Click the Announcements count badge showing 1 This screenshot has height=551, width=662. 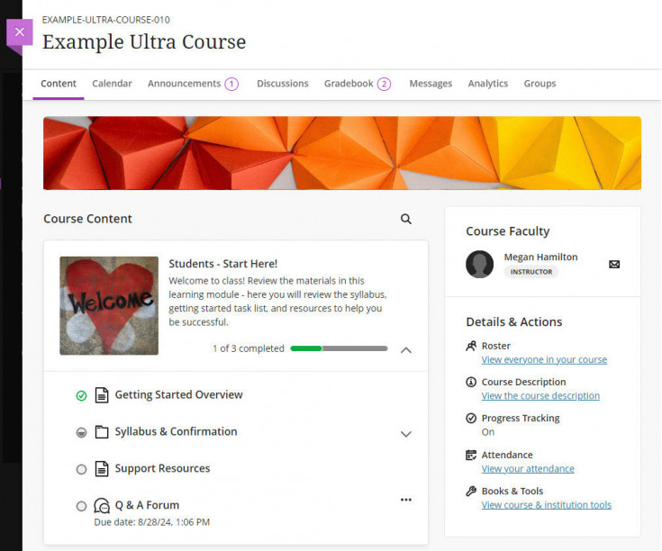point(231,84)
